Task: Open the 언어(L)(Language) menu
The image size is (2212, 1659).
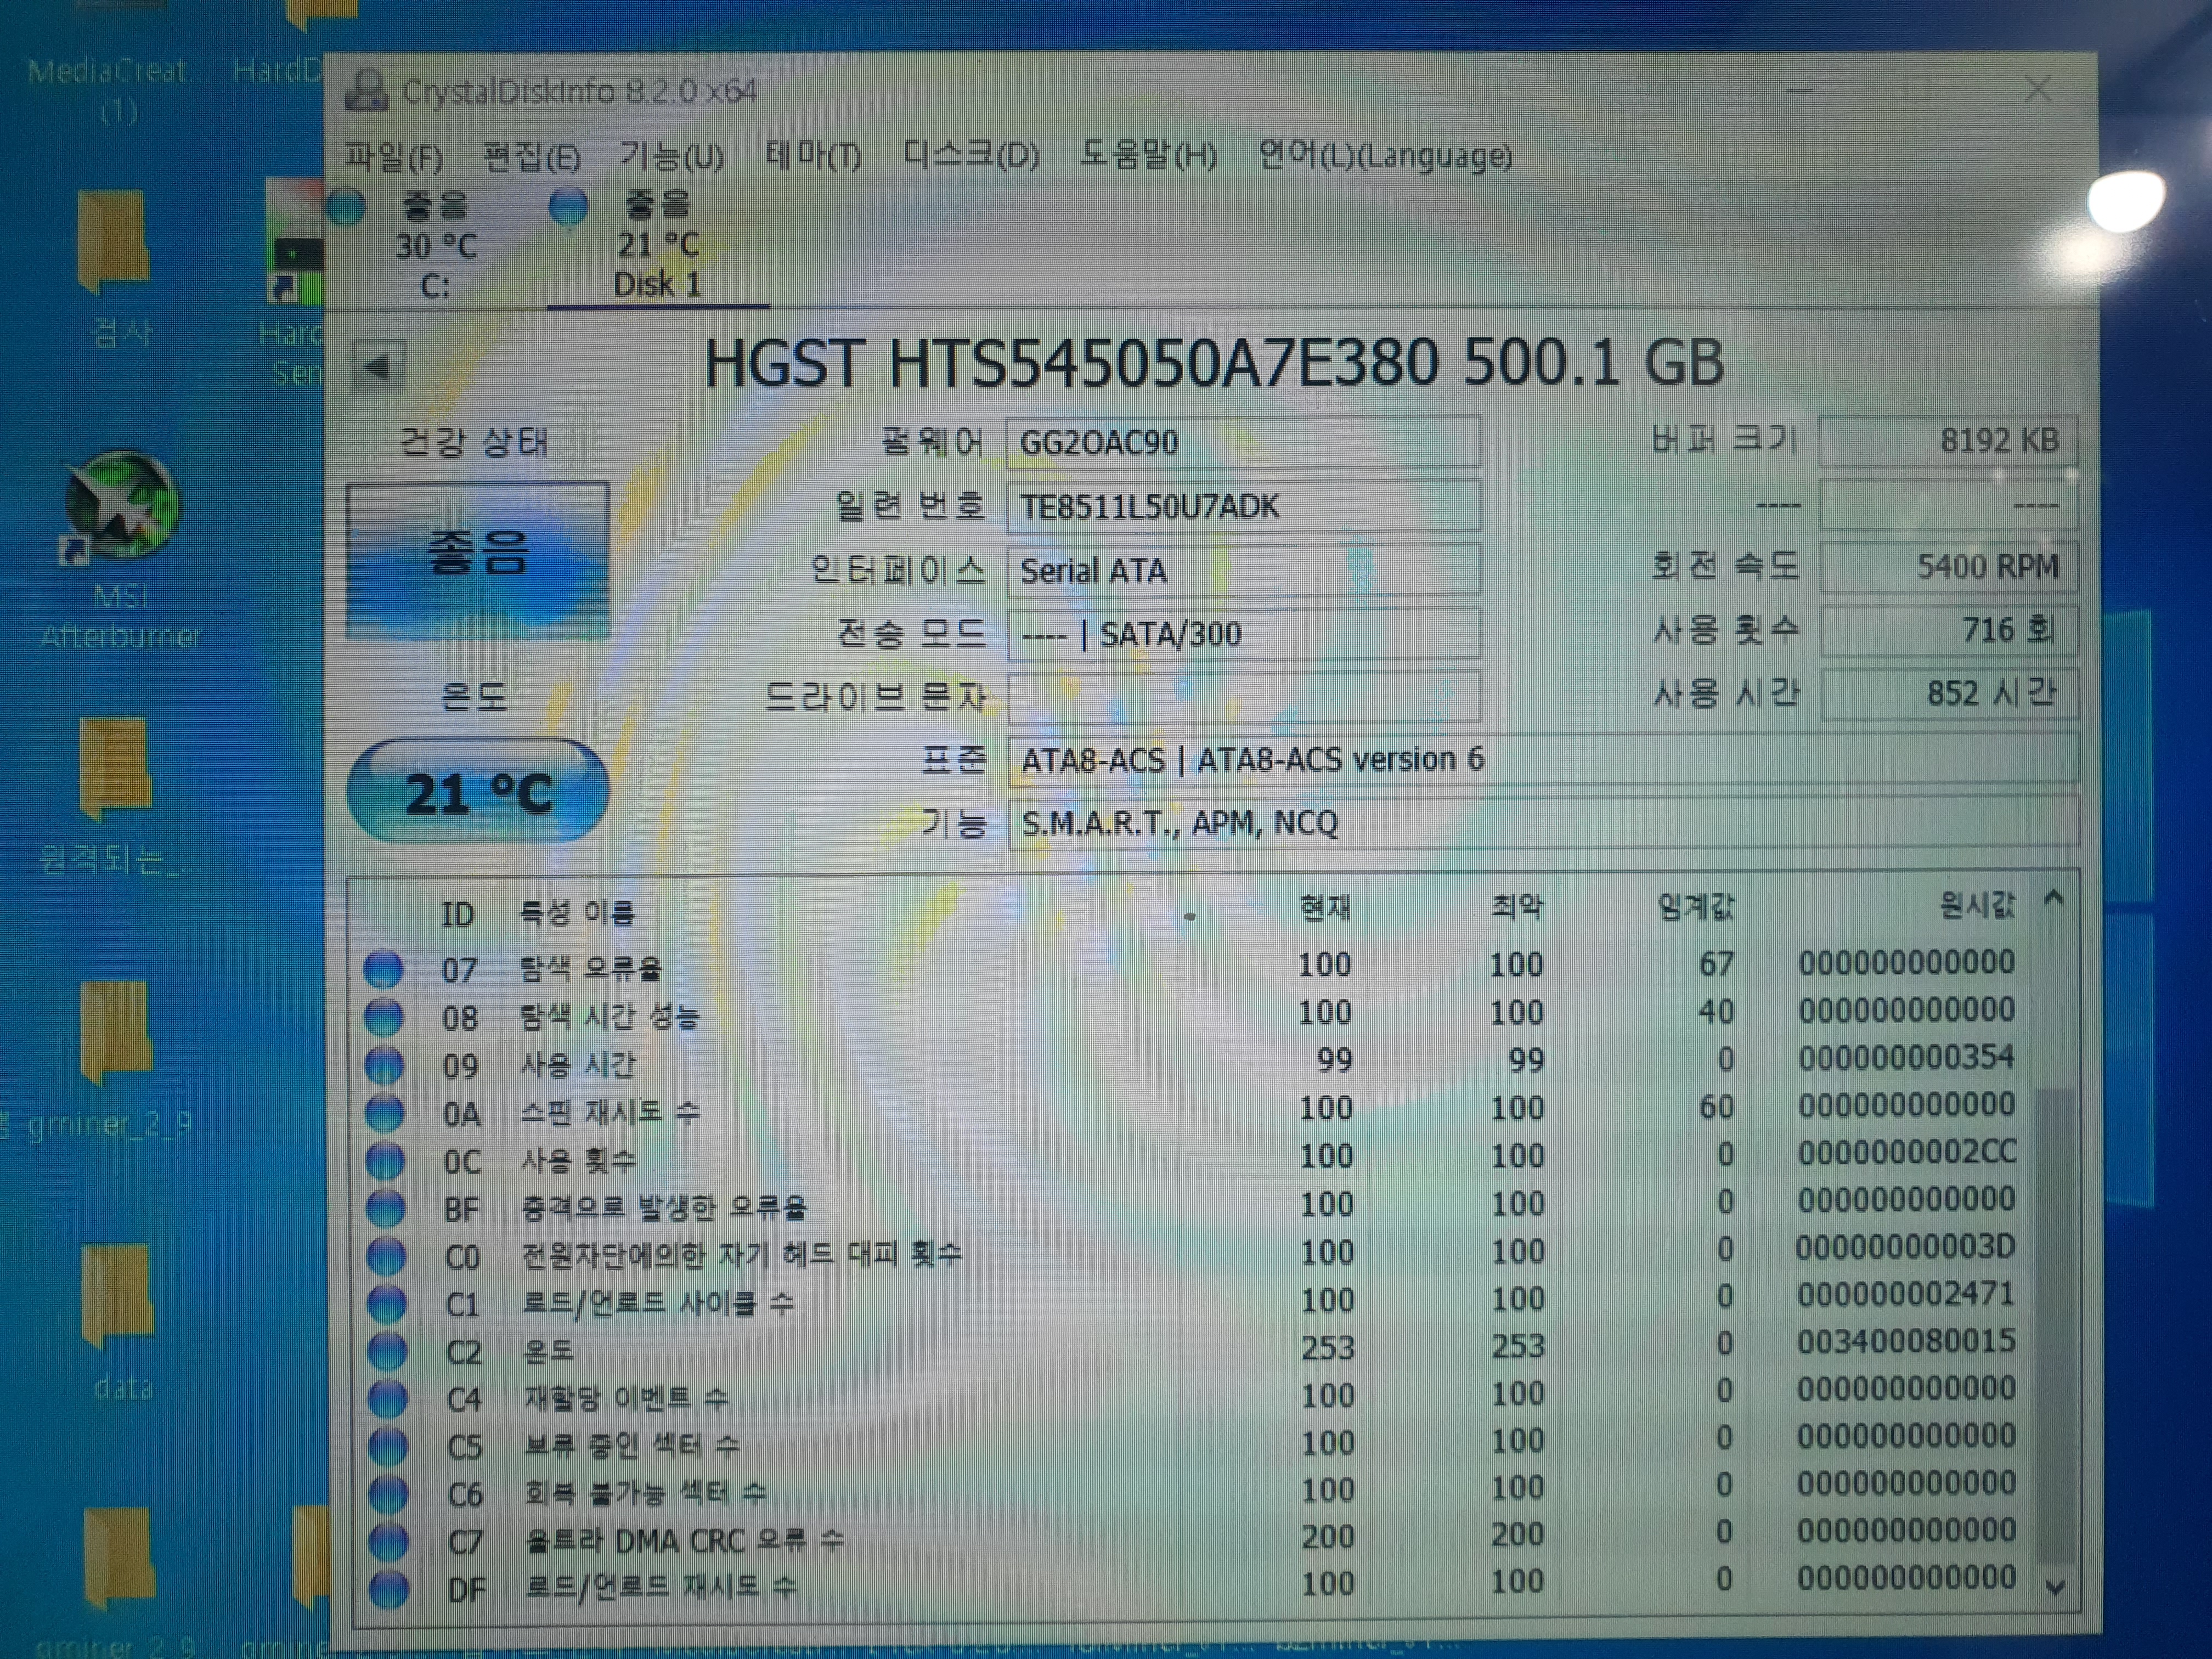Action: click(1385, 156)
